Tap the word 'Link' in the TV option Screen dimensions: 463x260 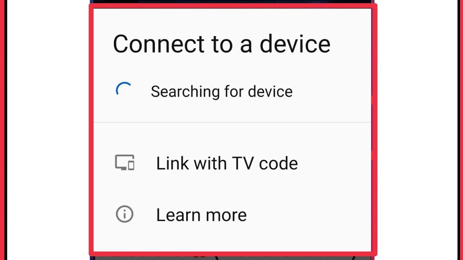[x=172, y=163]
